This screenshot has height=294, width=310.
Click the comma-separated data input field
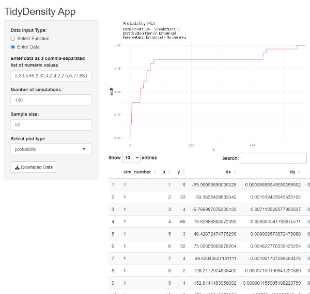click(x=51, y=76)
